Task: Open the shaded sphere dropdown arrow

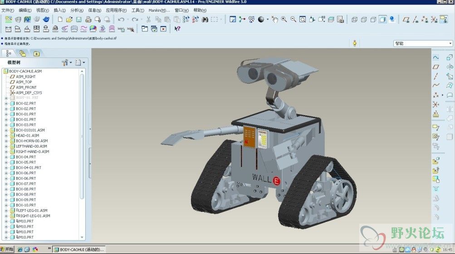Action: pyautogui.click(x=268, y=19)
